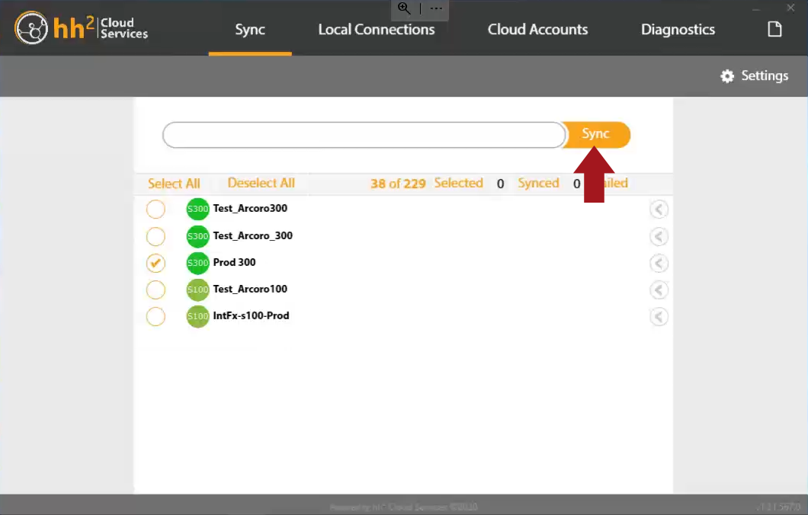Click the IntFx-s100-Prod connection name

click(x=251, y=315)
